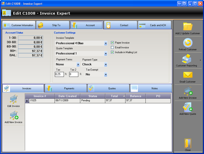Screen dimensions: 204x154
Task: Open Customer Reporting printer icon
Action: pyautogui.click(x=186, y=59)
